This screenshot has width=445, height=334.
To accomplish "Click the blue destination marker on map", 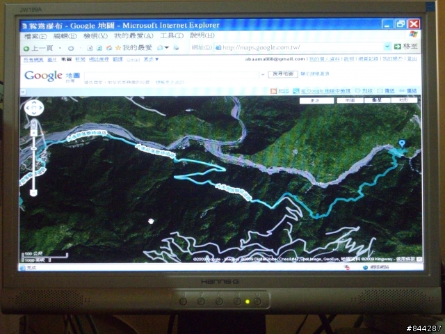I will (x=402, y=144).
